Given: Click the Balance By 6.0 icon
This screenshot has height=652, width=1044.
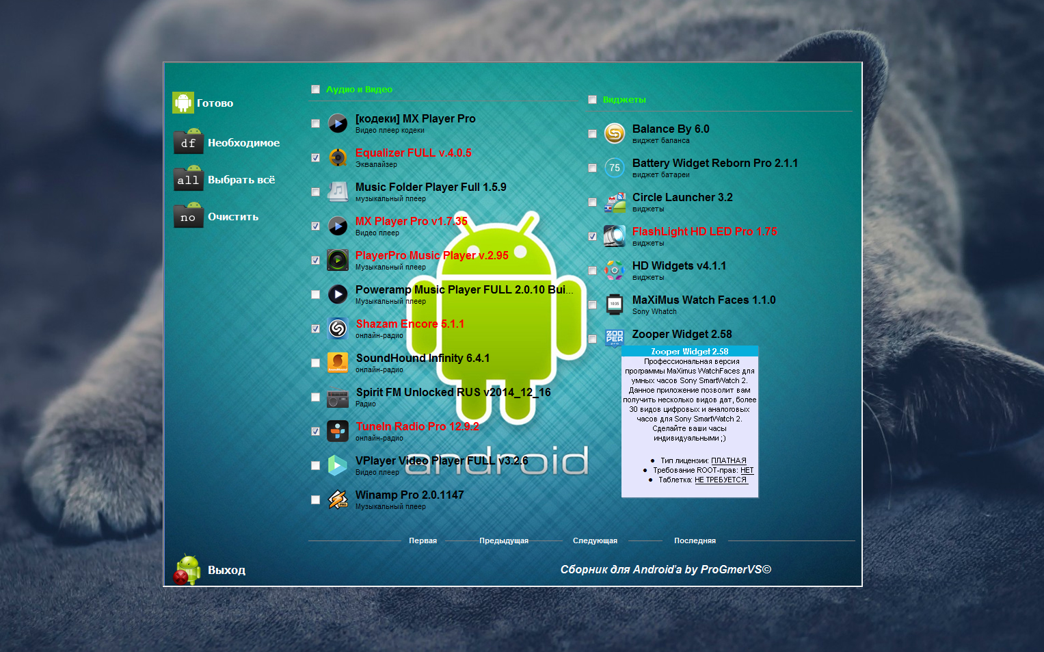Looking at the screenshot, I should click(615, 133).
